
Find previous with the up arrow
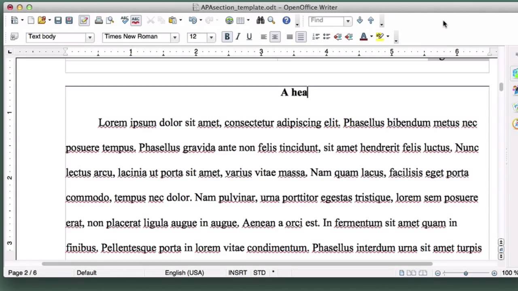point(371,20)
